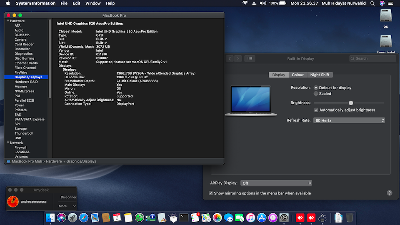The height and width of the screenshot is (225, 400).
Task: Click the Search field in System Preferences
Action: (373, 59)
